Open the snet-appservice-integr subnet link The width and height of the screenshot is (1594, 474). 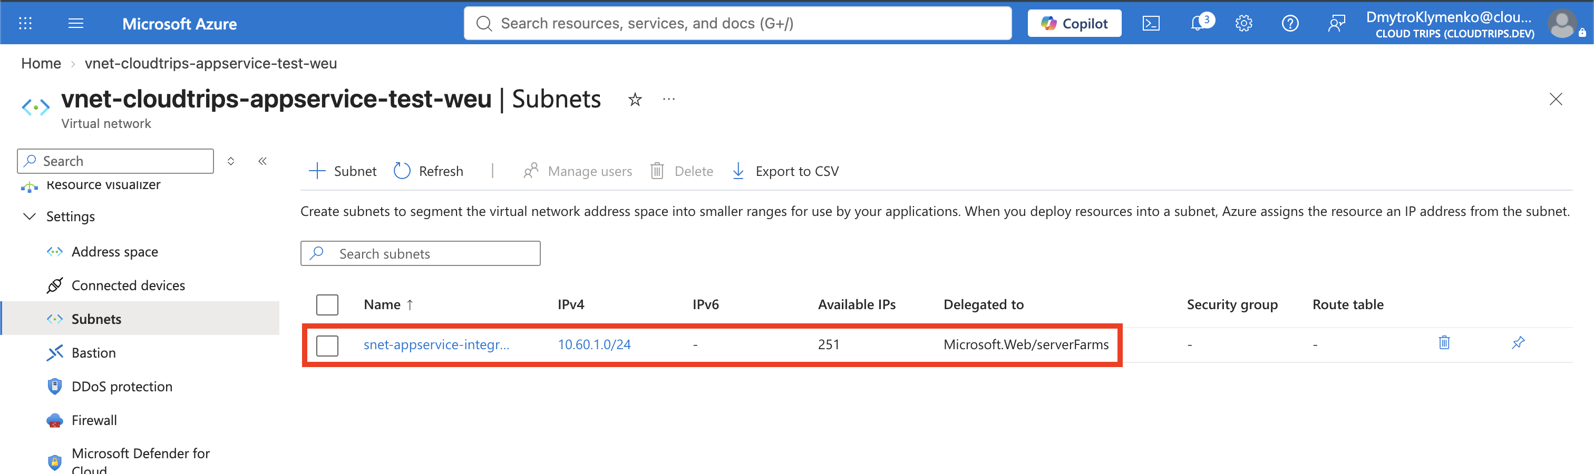[x=437, y=345]
